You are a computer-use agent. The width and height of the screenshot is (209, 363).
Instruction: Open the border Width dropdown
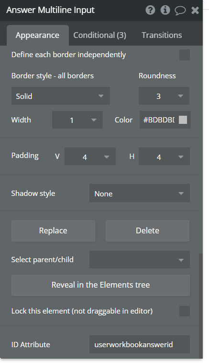click(x=77, y=120)
